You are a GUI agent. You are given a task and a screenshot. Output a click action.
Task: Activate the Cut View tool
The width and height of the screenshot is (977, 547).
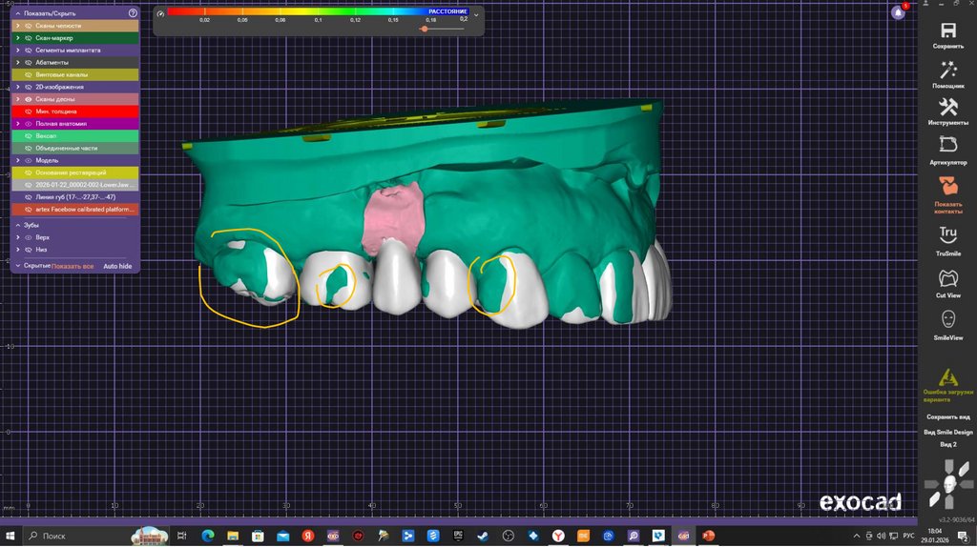pyautogui.click(x=947, y=278)
